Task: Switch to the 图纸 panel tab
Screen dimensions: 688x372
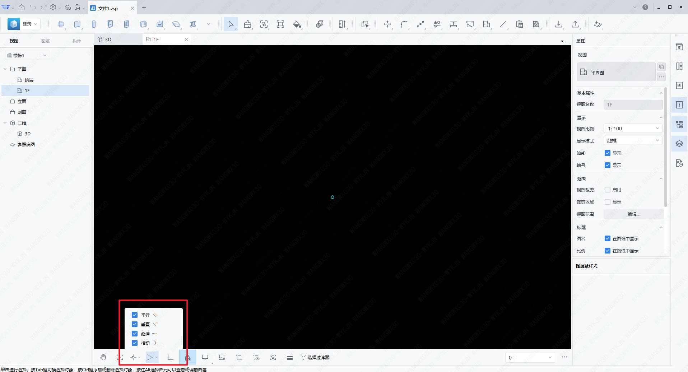Action: pos(46,41)
